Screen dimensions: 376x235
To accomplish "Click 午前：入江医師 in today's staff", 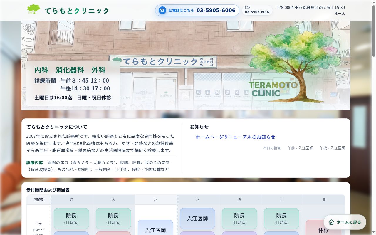I will [x=300, y=148].
